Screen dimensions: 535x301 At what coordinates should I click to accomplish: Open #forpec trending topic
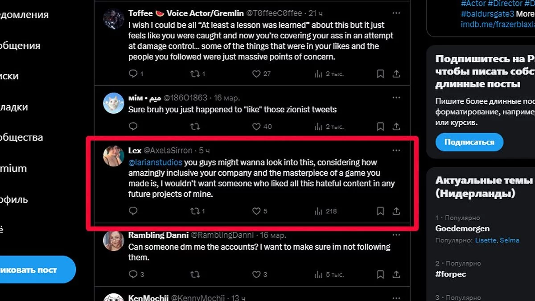tap(451, 274)
